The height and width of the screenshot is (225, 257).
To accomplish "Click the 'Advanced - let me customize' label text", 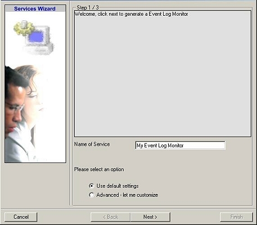I will coord(127,195).
